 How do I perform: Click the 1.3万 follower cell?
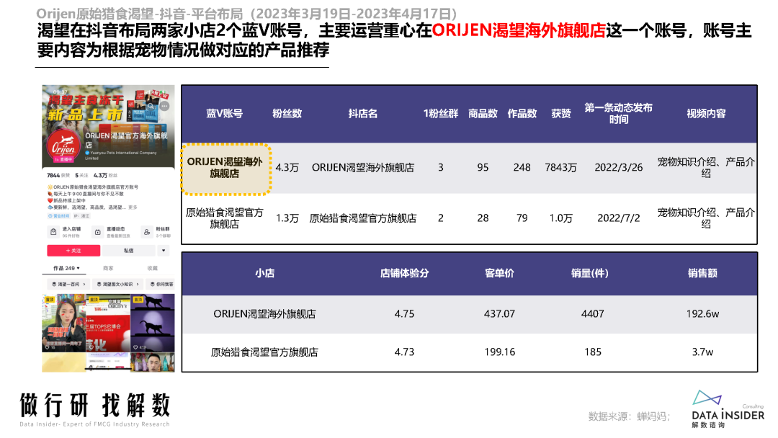[x=287, y=218]
